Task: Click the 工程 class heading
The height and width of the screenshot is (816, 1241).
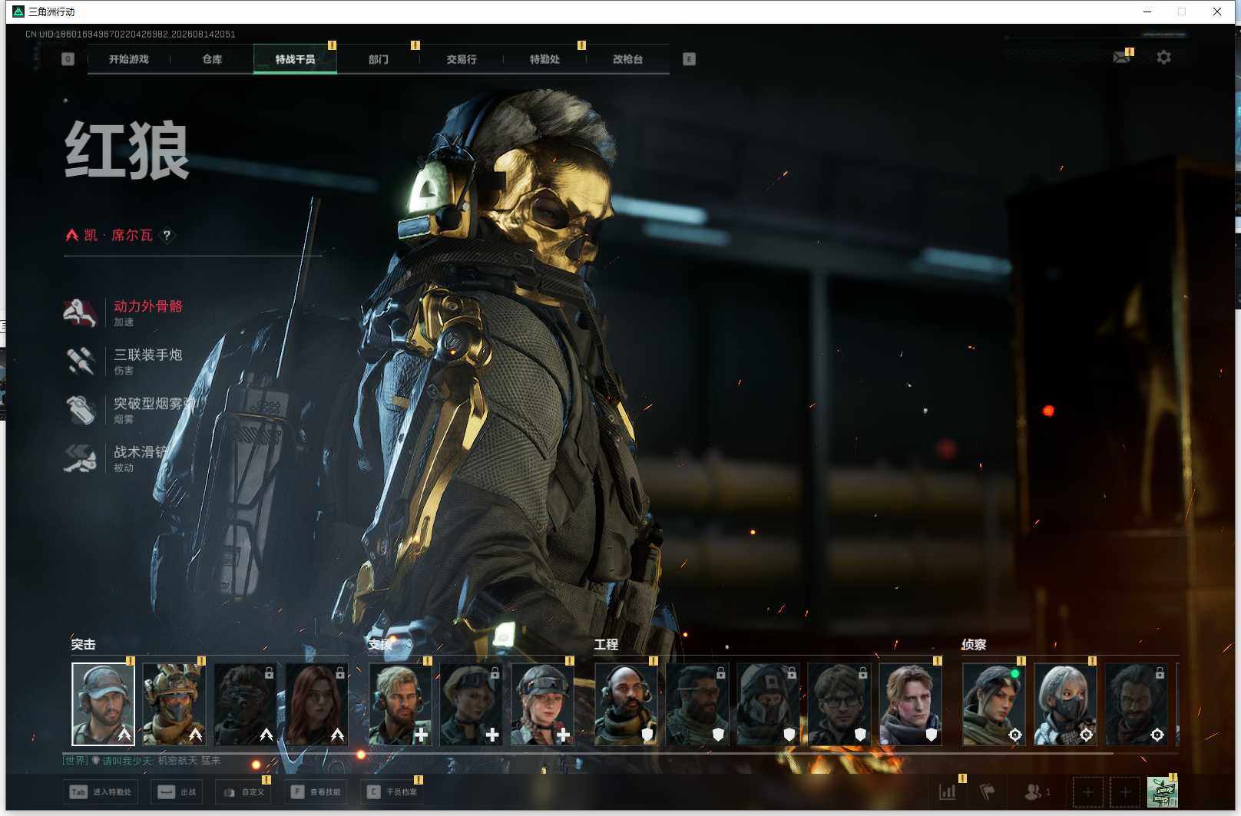Action: [x=606, y=645]
